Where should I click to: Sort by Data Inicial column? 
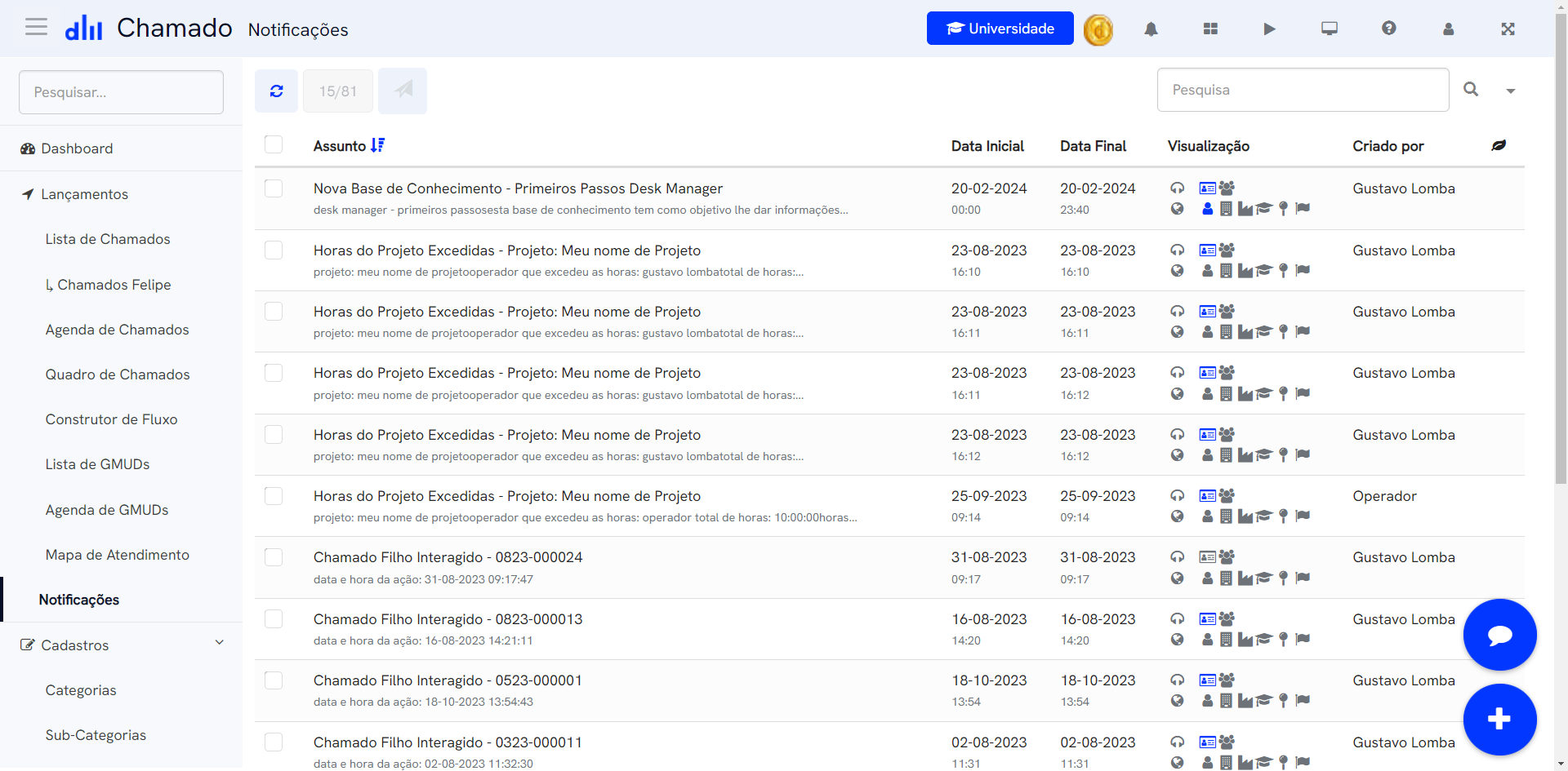point(987,146)
